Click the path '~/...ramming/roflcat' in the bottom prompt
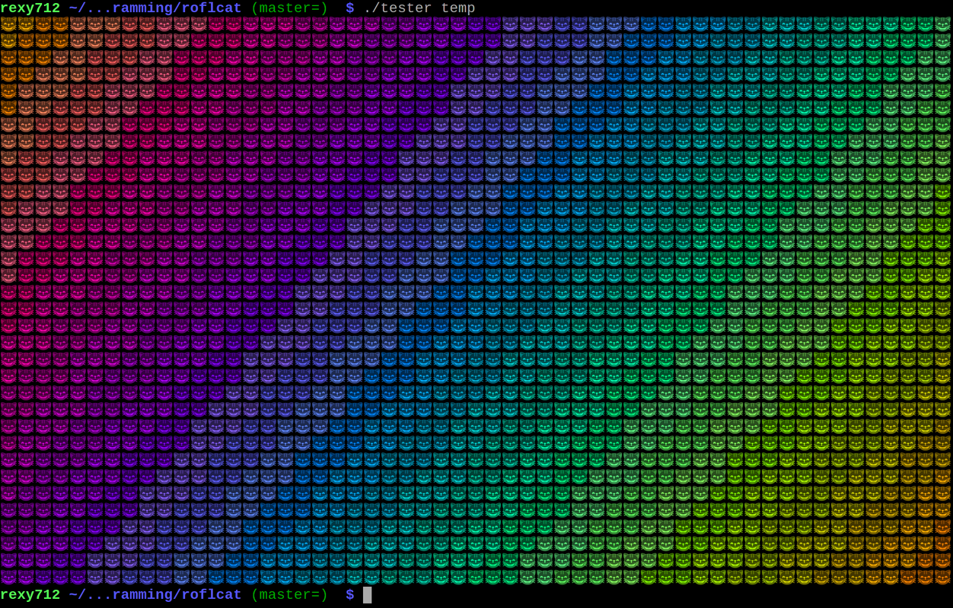 point(155,595)
